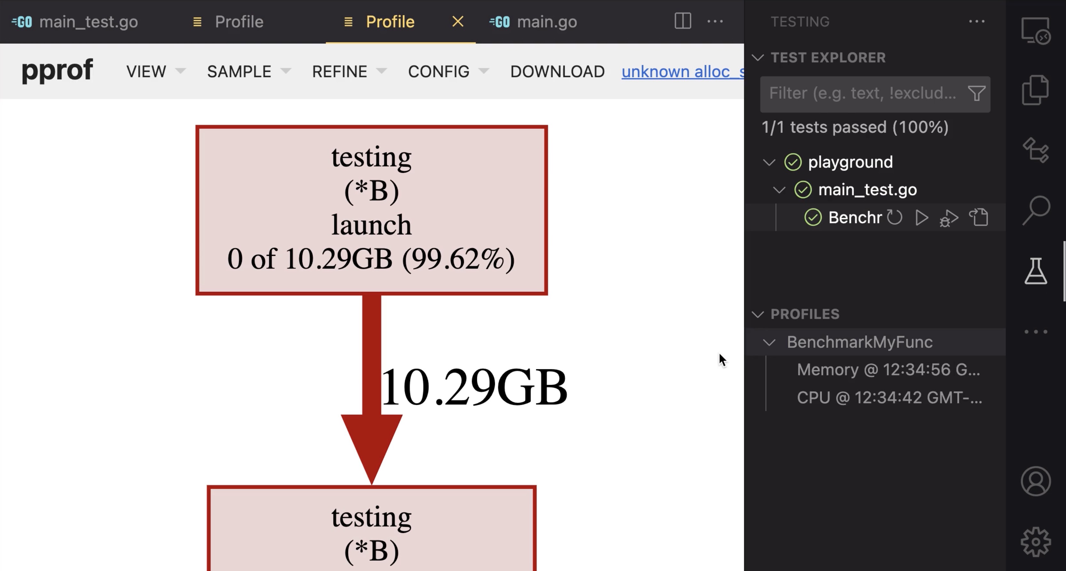The image size is (1066, 571).
Task: Go to test file icon for Benchmark
Action: tap(979, 217)
